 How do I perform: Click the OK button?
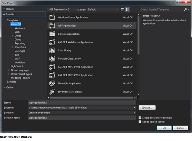point(164,128)
